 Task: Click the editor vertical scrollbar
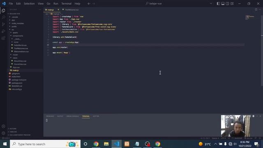(x=262, y=50)
